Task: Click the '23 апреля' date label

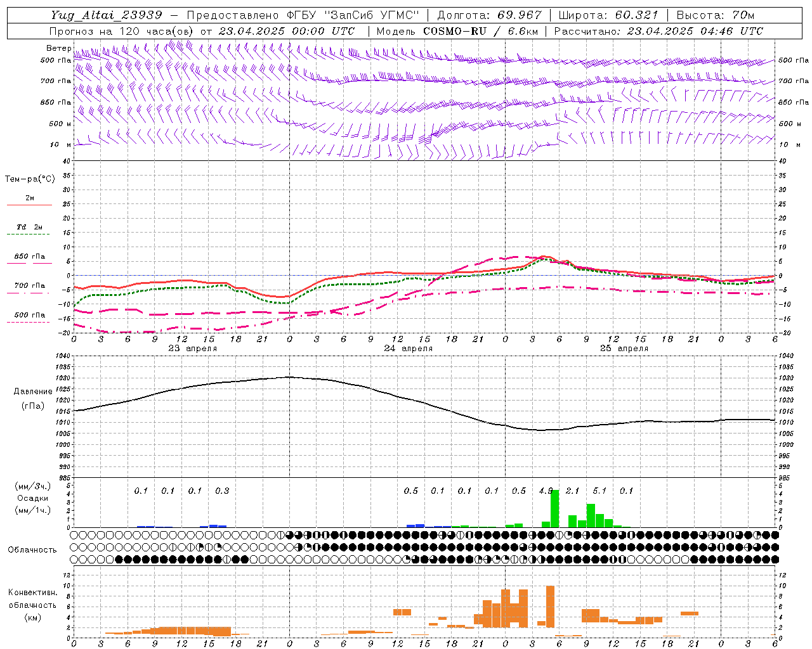Action: coord(193,349)
